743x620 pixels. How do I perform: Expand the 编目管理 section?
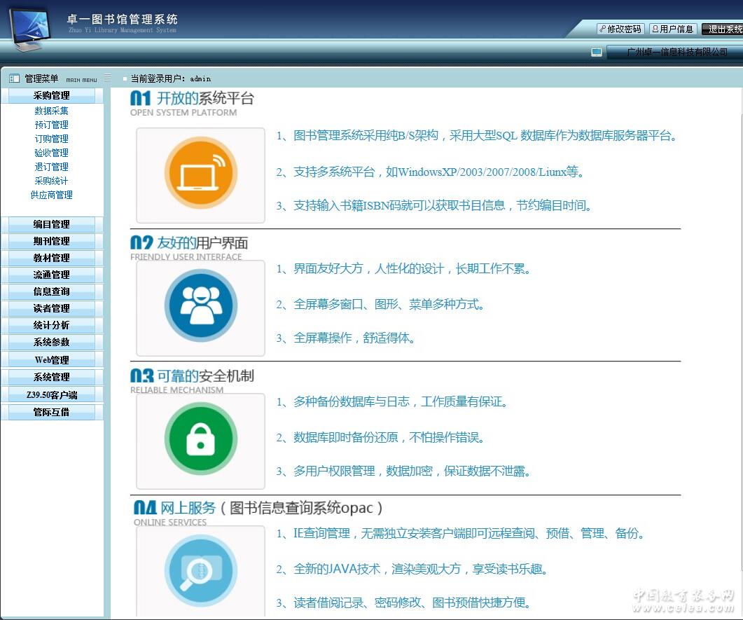pos(52,224)
